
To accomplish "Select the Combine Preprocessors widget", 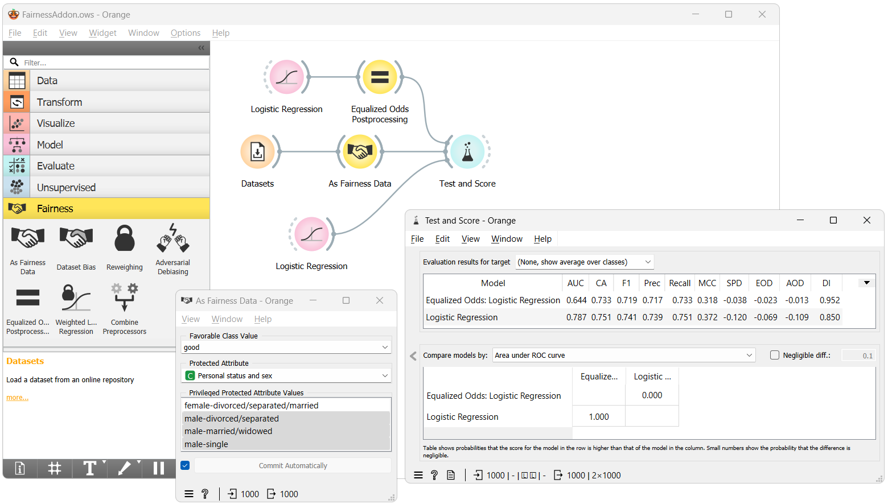I will [124, 298].
